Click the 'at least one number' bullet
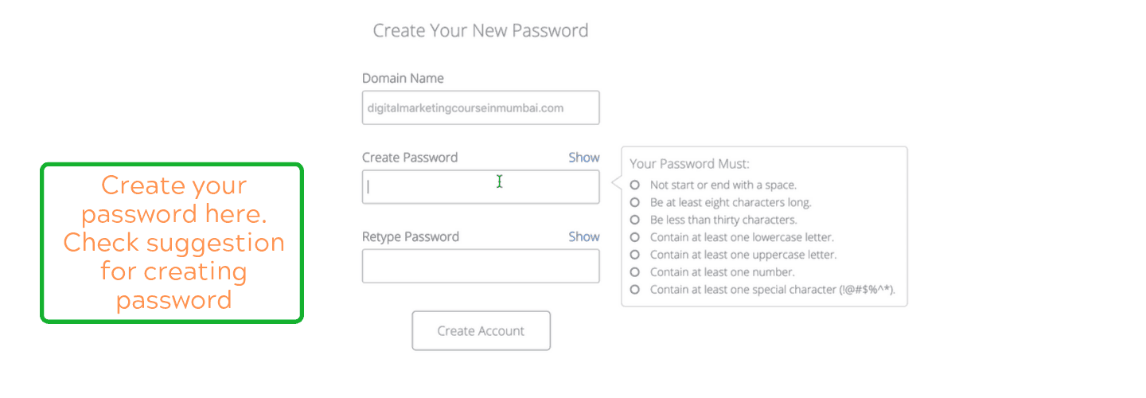This screenshot has height=398, width=1146. click(x=634, y=272)
